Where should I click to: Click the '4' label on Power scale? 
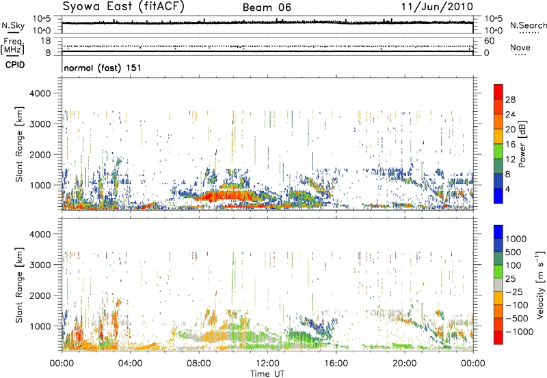tap(507, 189)
